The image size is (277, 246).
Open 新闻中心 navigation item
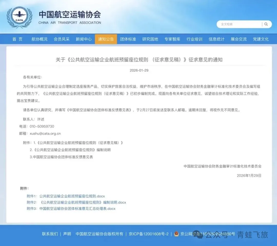click(x=84, y=39)
